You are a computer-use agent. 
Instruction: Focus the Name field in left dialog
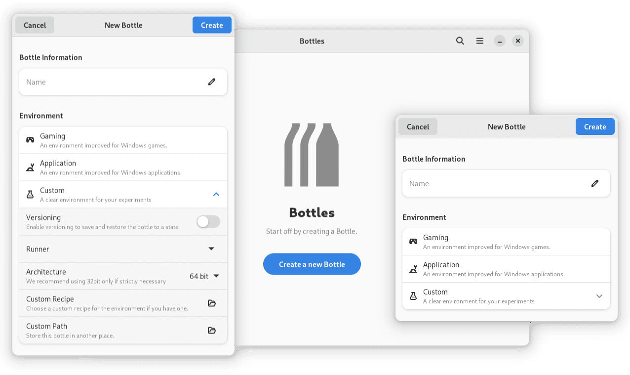pos(123,82)
